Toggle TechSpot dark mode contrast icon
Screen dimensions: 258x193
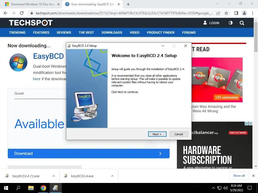231,23
